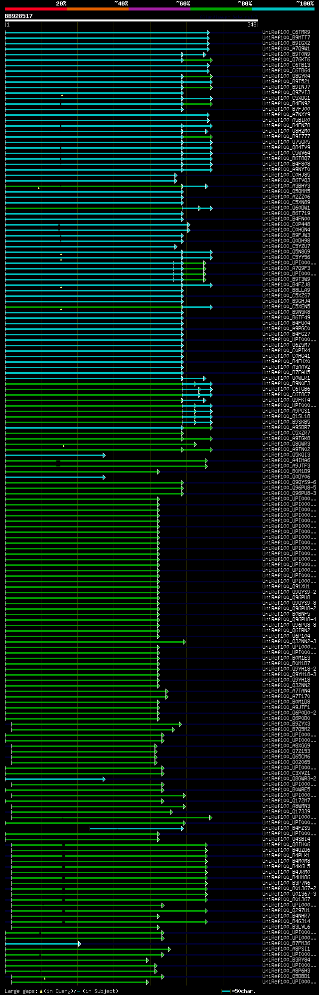Click the red ~20% identity legend bar
Viewport: 319px width, 995px height.
36,9
